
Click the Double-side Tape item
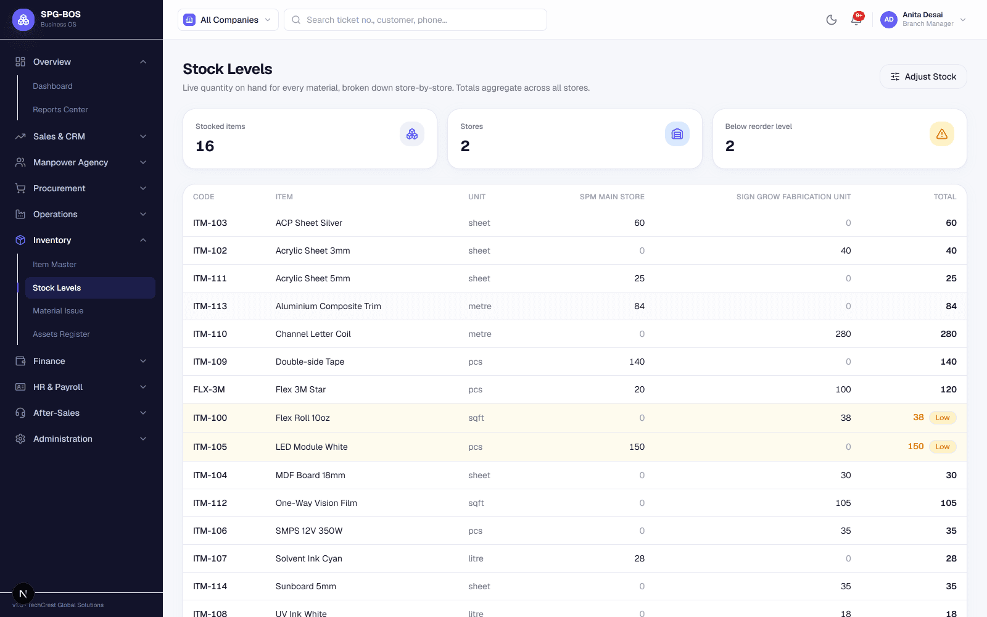(310, 362)
